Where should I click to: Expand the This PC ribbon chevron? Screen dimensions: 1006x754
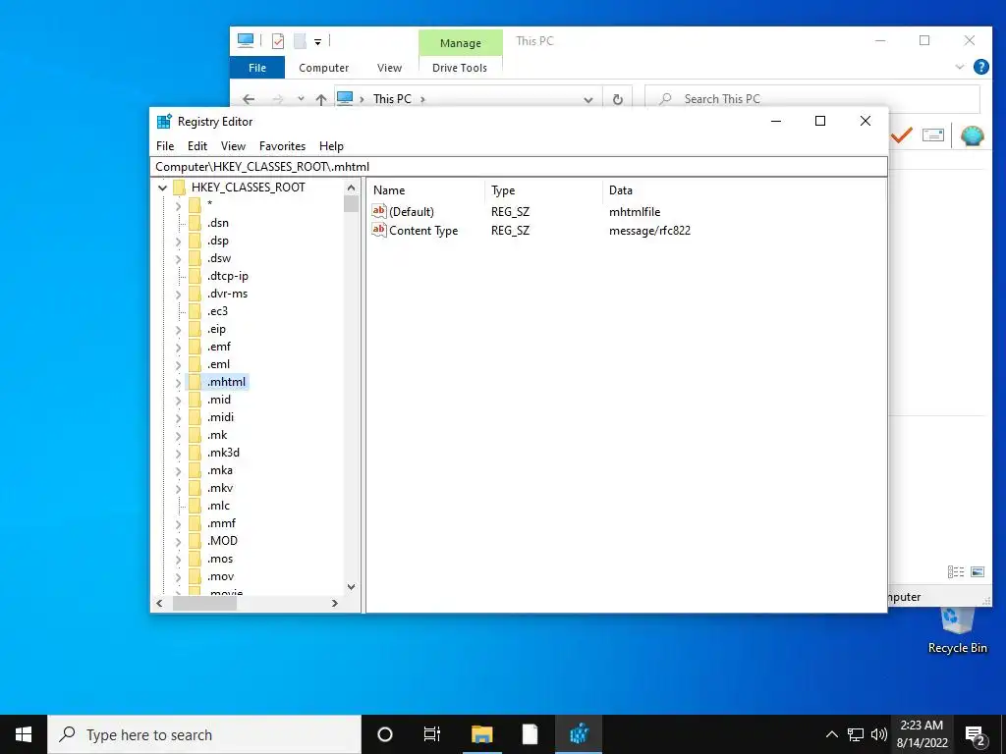pos(960,67)
